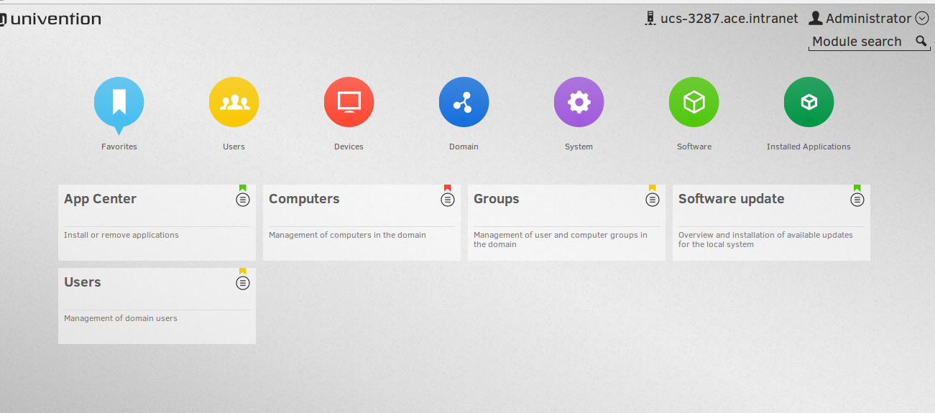Open the Software update tile menu icon

(x=857, y=200)
